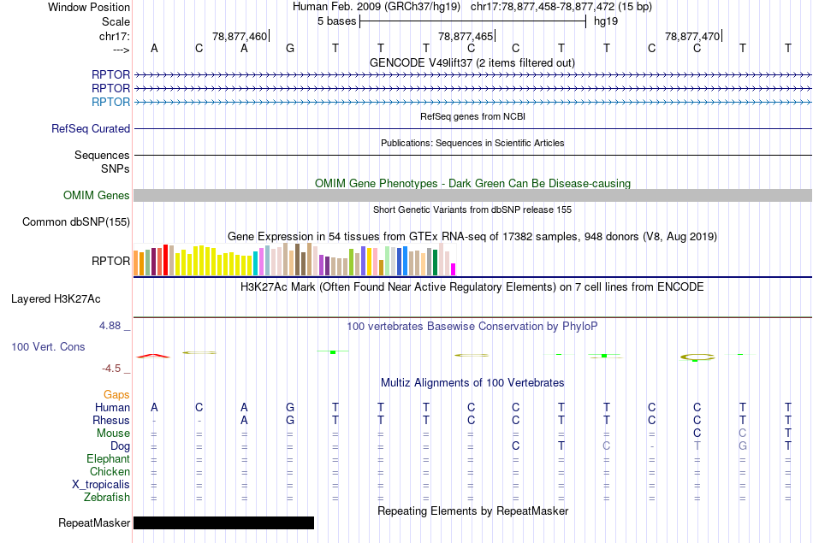
Task: Click the cyan bar in the GTEx chart
Action: click(255, 263)
